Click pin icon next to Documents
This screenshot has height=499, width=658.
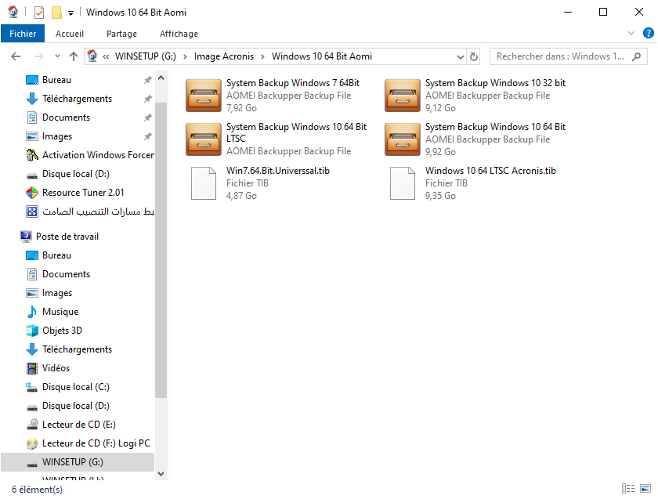pyautogui.click(x=148, y=118)
